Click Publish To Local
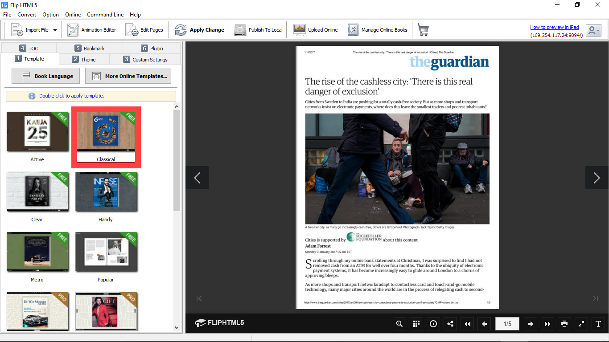Image resolution: width=609 pixels, height=342 pixels. click(x=259, y=30)
